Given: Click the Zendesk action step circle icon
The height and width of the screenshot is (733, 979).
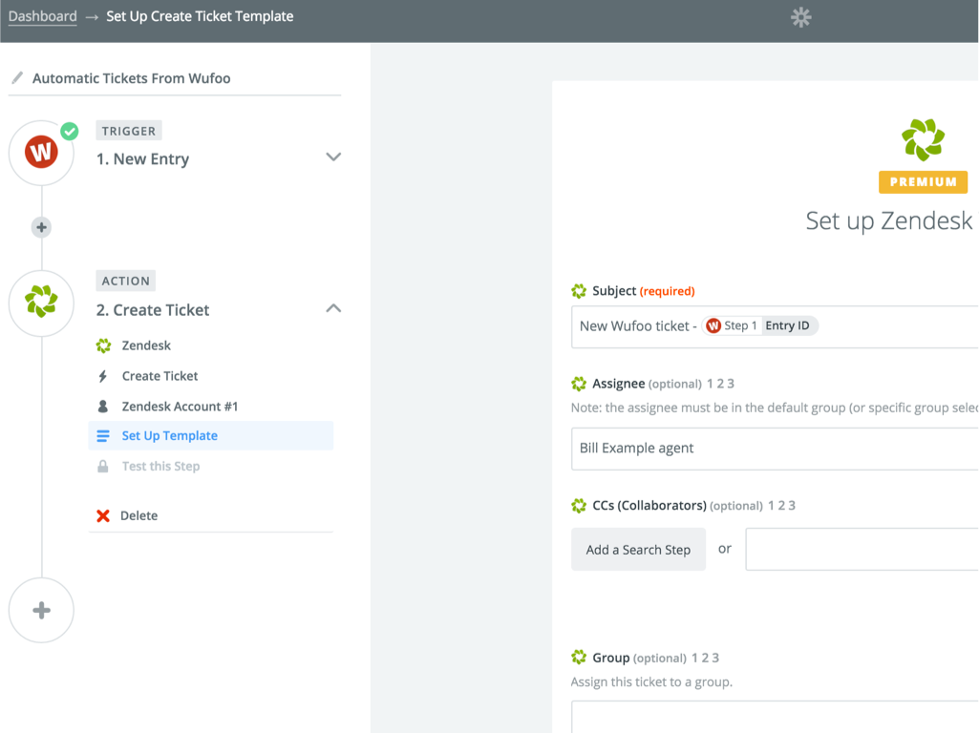Looking at the screenshot, I should click(41, 303).
